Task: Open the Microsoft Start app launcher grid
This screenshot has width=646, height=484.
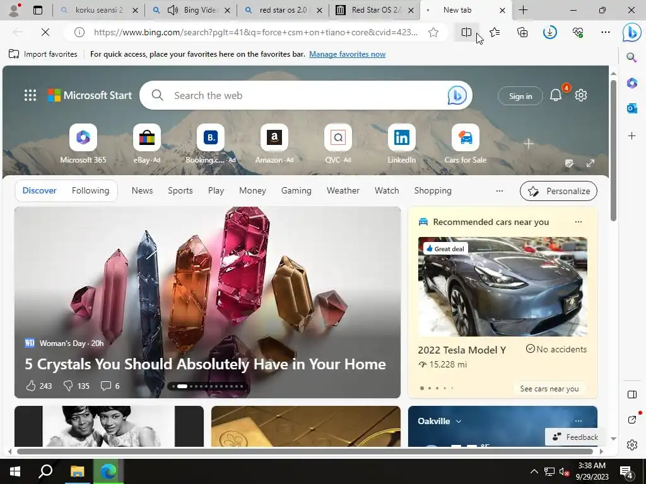Action: pos(30,95)
